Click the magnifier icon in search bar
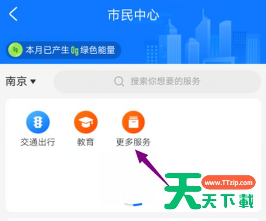266x221 pixels. pos(119,81)
